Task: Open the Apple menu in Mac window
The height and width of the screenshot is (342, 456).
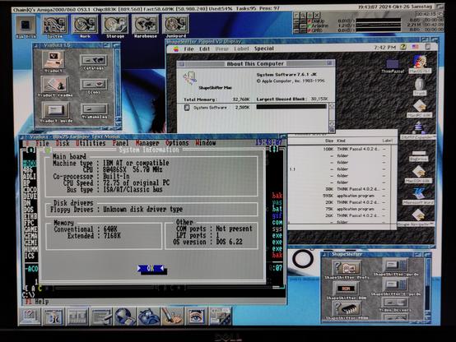Action: pos(176,49)
